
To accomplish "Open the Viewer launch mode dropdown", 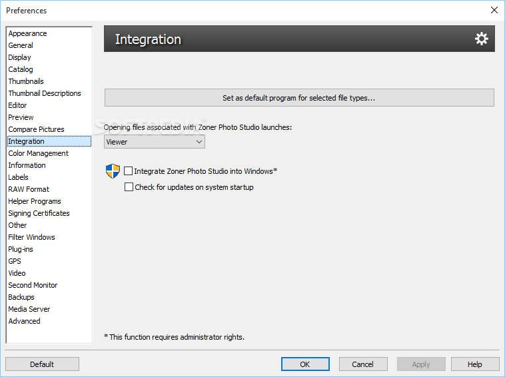I will click(x=155, y=142).
